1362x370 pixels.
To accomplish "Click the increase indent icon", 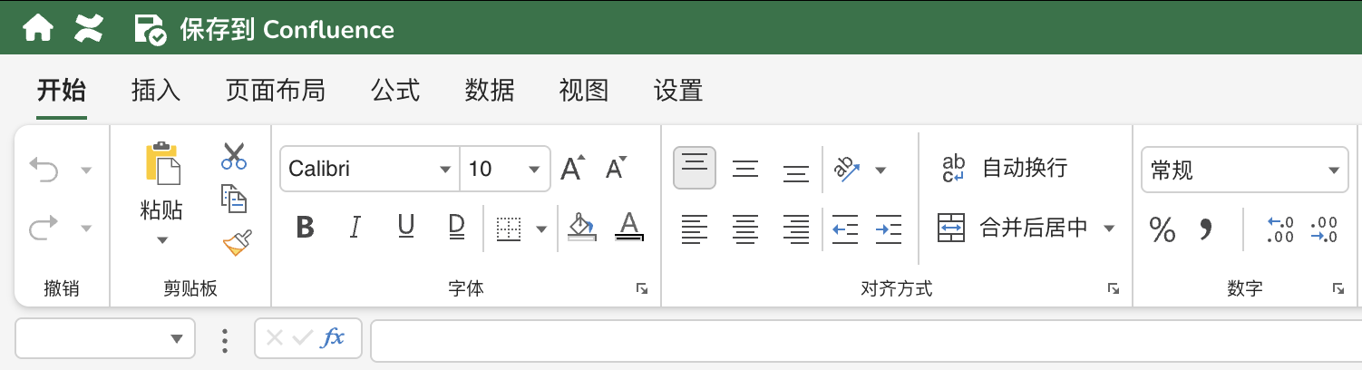I will (x=889, y=229).
